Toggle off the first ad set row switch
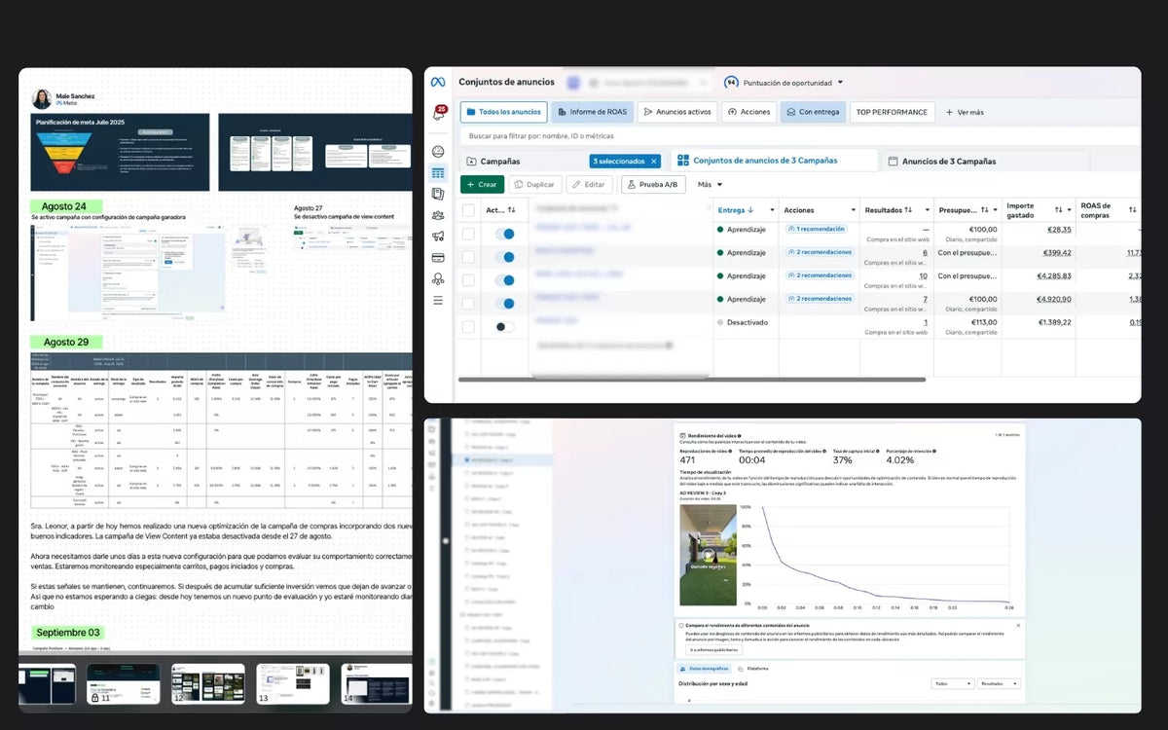This screenshot has width=1168, height=730. tap(504, 234)
